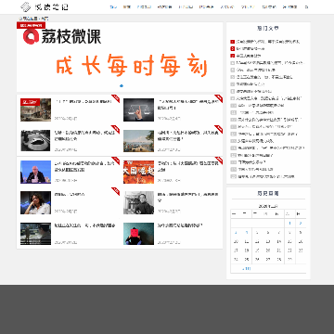Click the red category tag on banner corner
Image resolution: width=334 pixels, height=334 pixels.
coord(31,25)
